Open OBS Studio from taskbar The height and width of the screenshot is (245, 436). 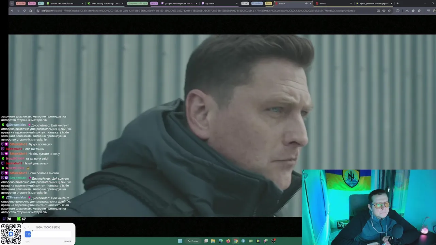[273, 241]
